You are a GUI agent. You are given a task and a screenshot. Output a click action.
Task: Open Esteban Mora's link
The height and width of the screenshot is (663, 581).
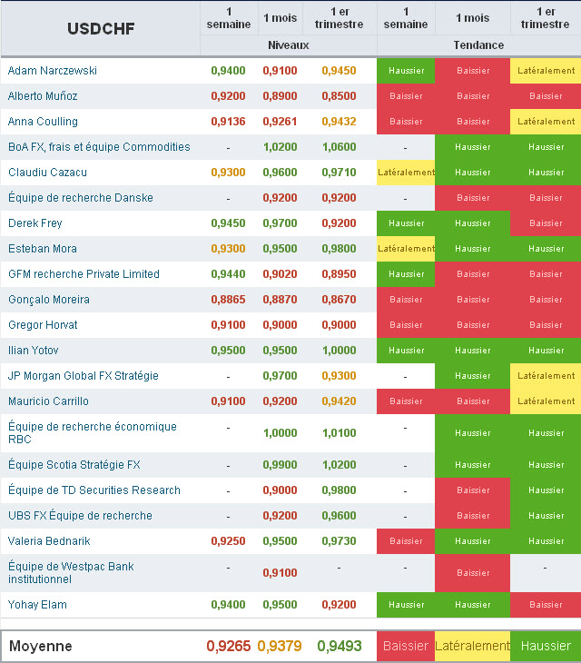tap(43, 248)
